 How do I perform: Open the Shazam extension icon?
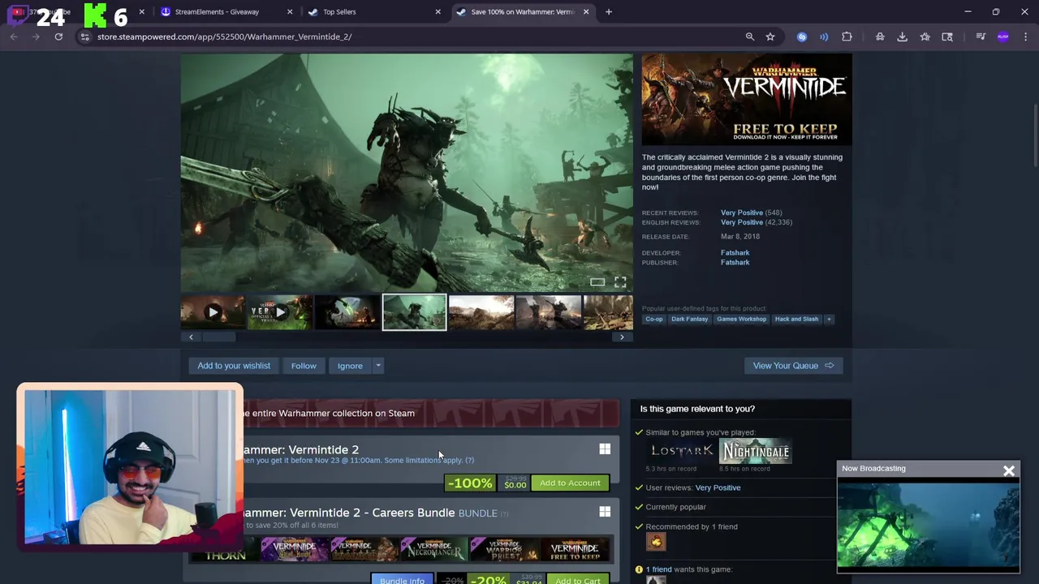pyautogui.click(x=802, y=36)
